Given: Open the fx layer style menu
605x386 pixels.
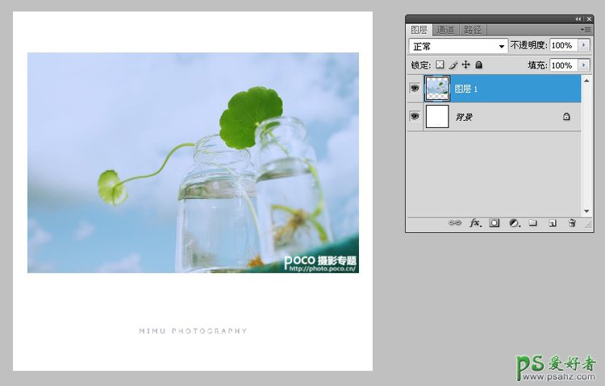Looking at the screenshot, I should (x=475, y=223).
